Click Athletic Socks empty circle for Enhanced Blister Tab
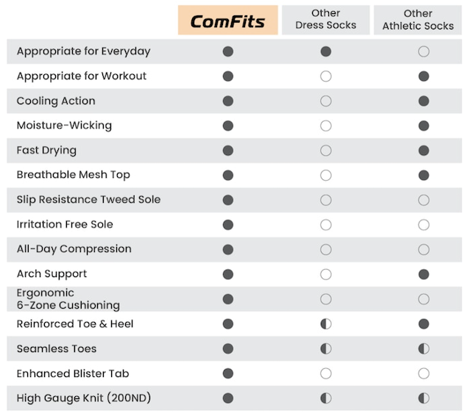Screen dimensions: 471x416 click(x=423, y=374)
